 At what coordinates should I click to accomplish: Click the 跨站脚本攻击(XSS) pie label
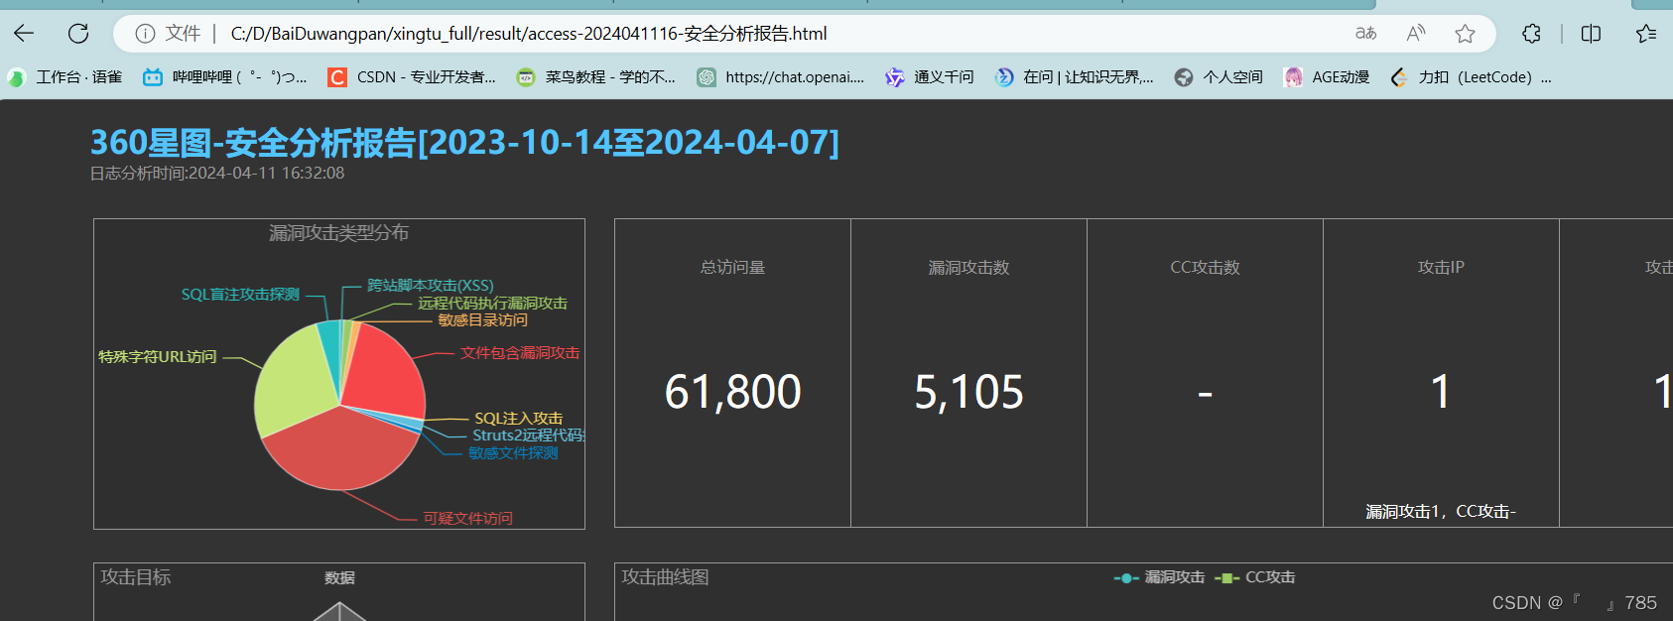[x=431, y=286]
